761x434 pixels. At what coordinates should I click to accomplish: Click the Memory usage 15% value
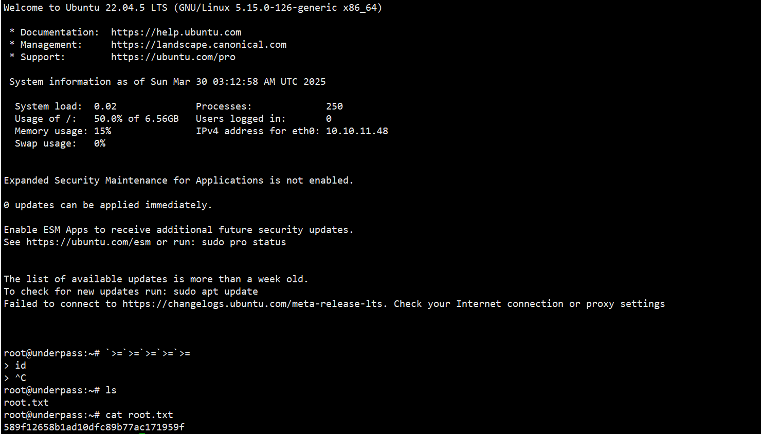pyautogui.click(x=102, y=131)
